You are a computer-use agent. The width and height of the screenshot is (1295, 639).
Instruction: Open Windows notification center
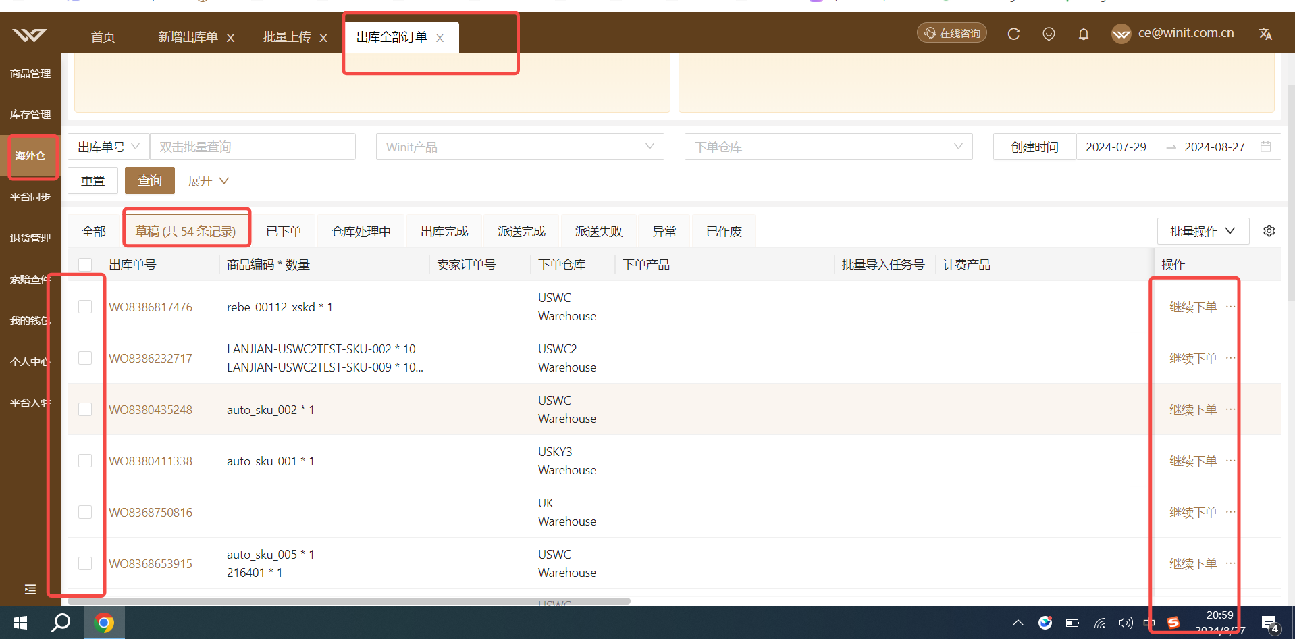point(1270,623)
